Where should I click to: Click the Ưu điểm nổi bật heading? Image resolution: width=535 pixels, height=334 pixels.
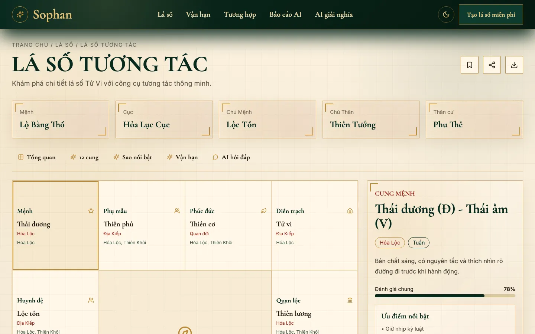pos(405,316)
